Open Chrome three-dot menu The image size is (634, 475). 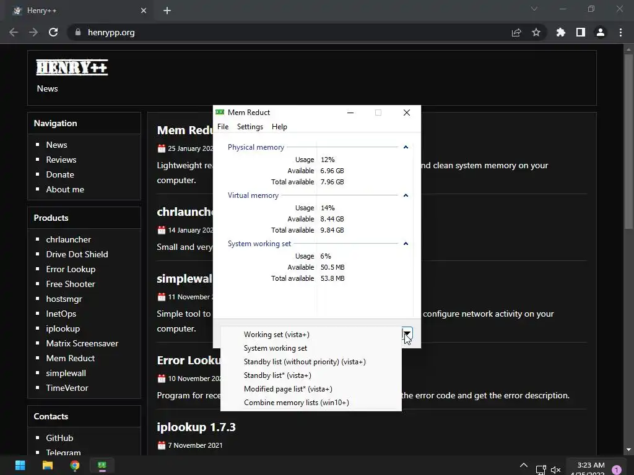click(x=620, y=32)
